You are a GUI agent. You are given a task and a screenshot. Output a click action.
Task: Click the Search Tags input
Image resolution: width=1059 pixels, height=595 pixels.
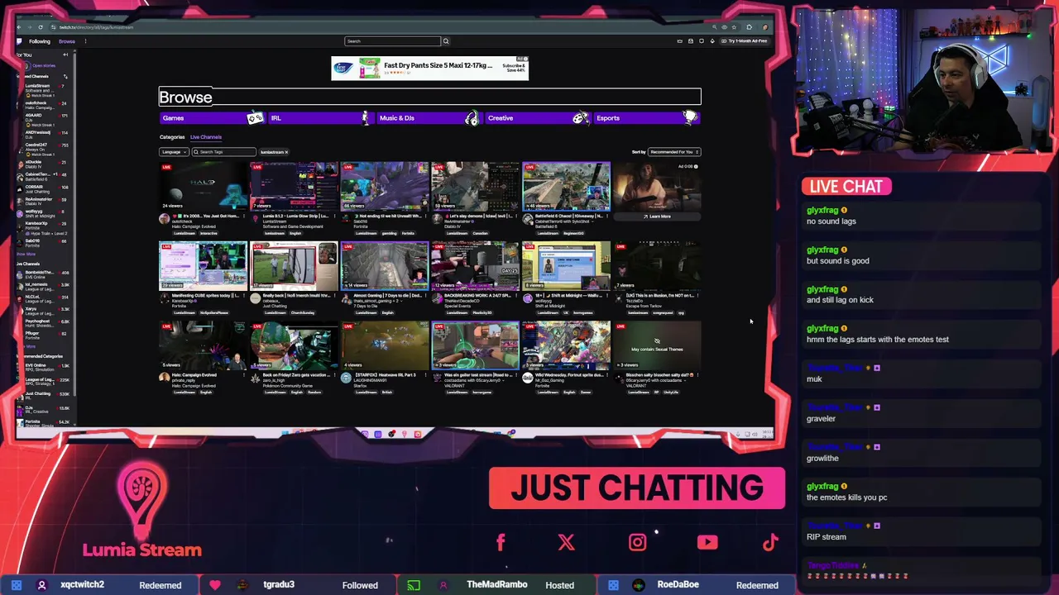(x=224, y=152)
